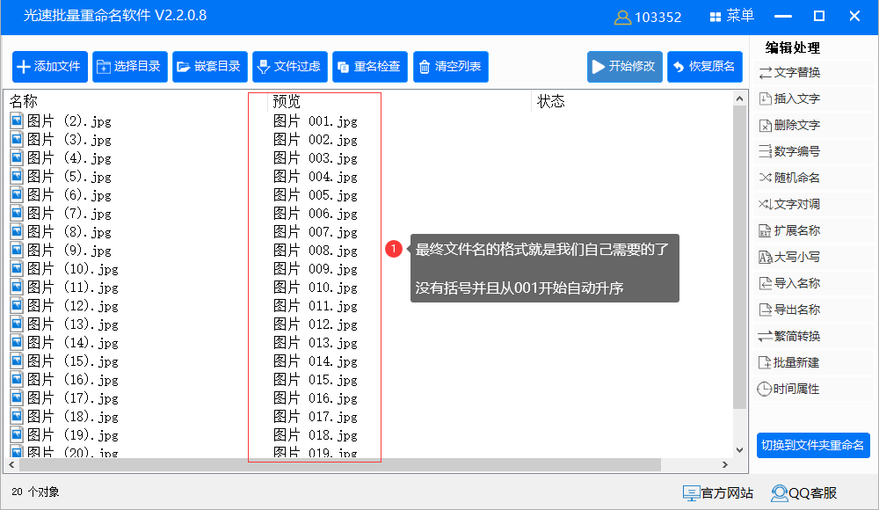Screen dimensions: 879x510
Task: Click the vertical scrollbar thumb
Action: click(739, 257)
